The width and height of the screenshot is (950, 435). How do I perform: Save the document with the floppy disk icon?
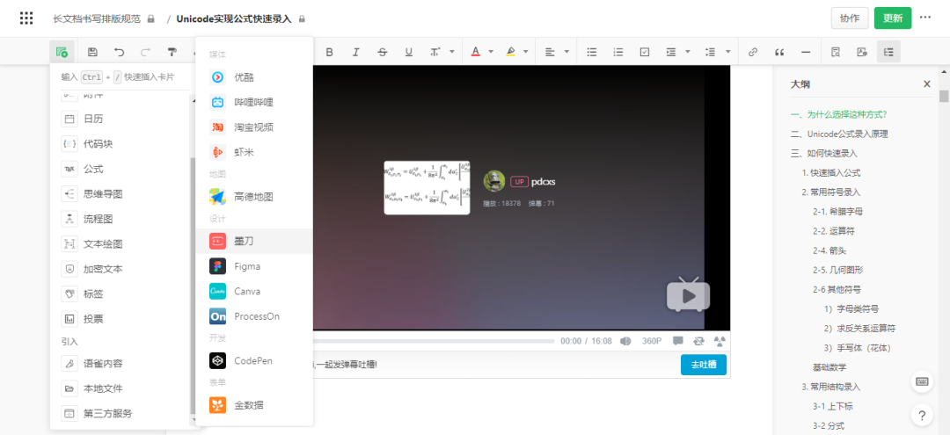coord(92,52)
